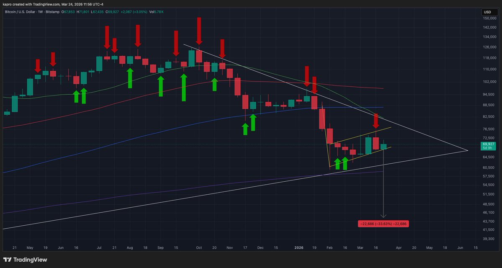Click the 134,000 price axis label
Screen dimensions: 502x268
[489, 37]
